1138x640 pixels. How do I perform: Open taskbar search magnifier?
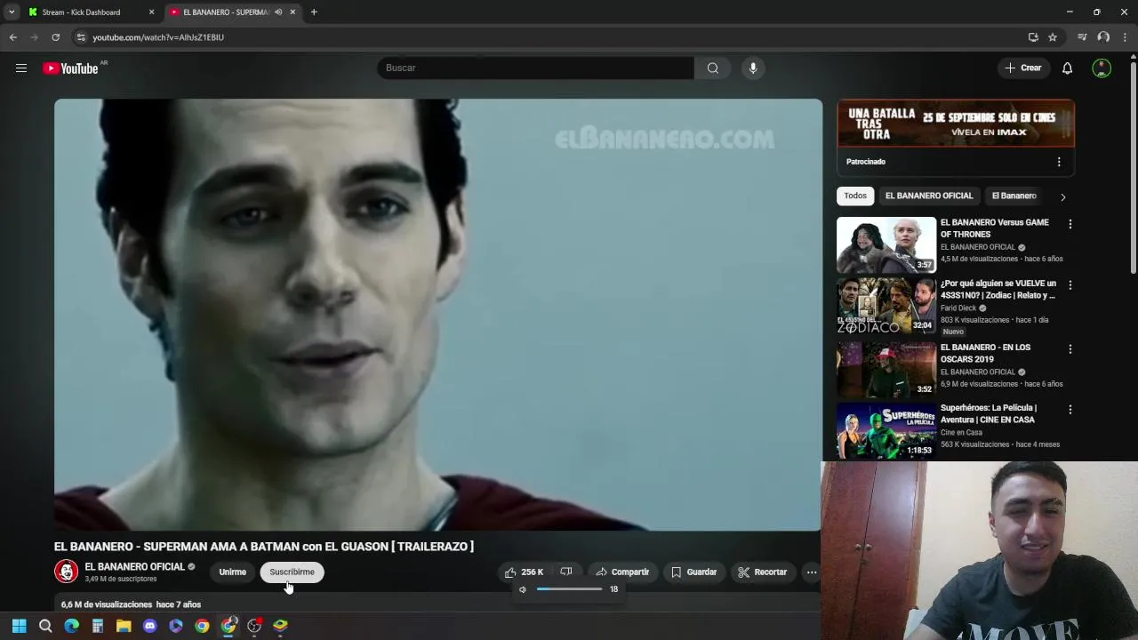coord(45,626)
